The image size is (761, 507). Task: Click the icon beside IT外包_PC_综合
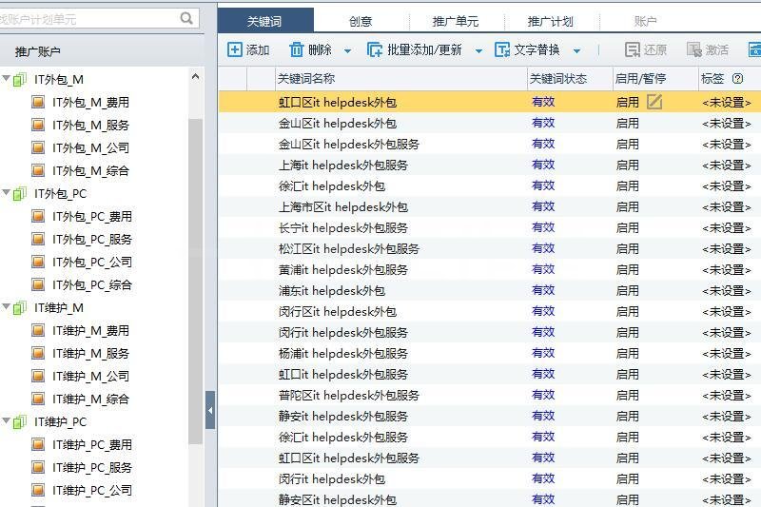38,284
